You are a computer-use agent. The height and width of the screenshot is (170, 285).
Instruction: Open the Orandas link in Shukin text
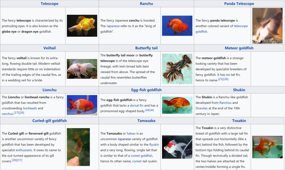(x=202, y=108)
